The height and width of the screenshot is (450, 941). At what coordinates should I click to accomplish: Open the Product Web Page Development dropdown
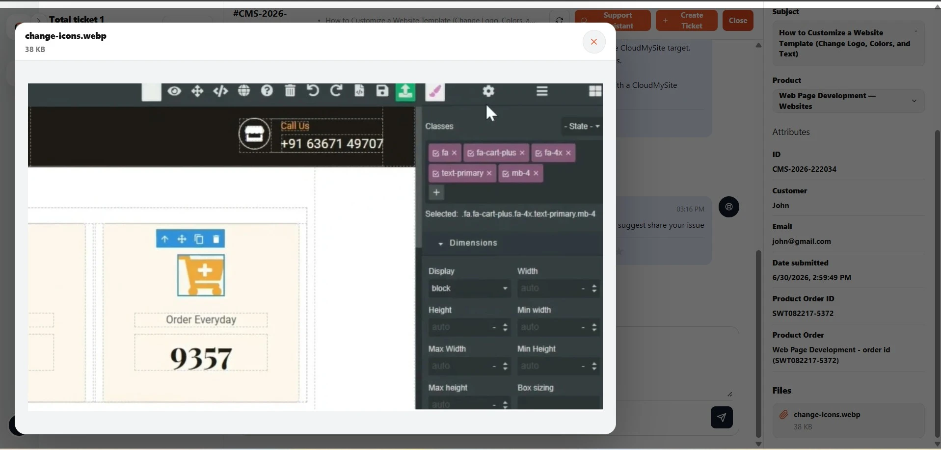tap(848, 101)
